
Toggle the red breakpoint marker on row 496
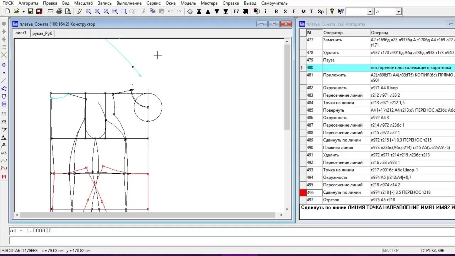(303, 192)
